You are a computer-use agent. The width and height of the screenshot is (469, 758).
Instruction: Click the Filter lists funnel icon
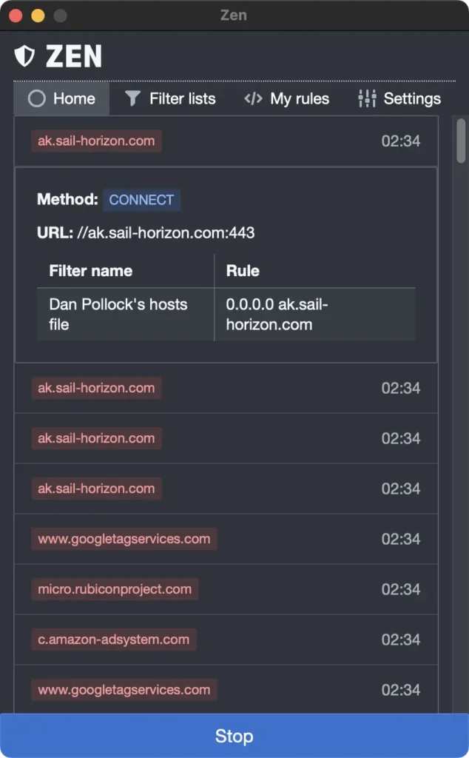tap(132, 98)
